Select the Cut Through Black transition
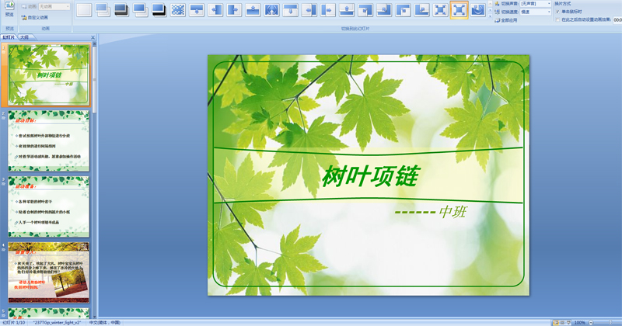This screenshot has width=622, height=326. (159, 9)
